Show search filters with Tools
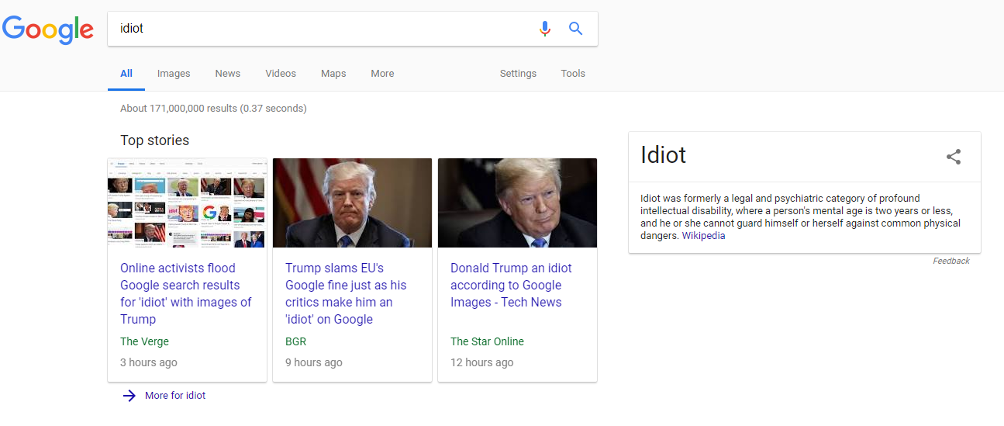The image size is (1004, 426). tap(573, 74)
